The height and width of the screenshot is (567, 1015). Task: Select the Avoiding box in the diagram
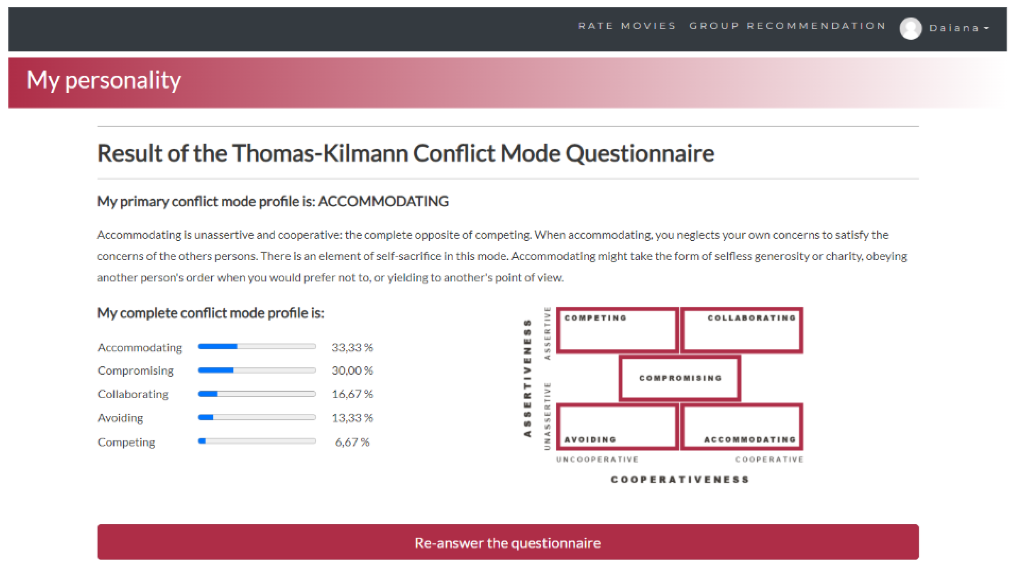[617, 427]
